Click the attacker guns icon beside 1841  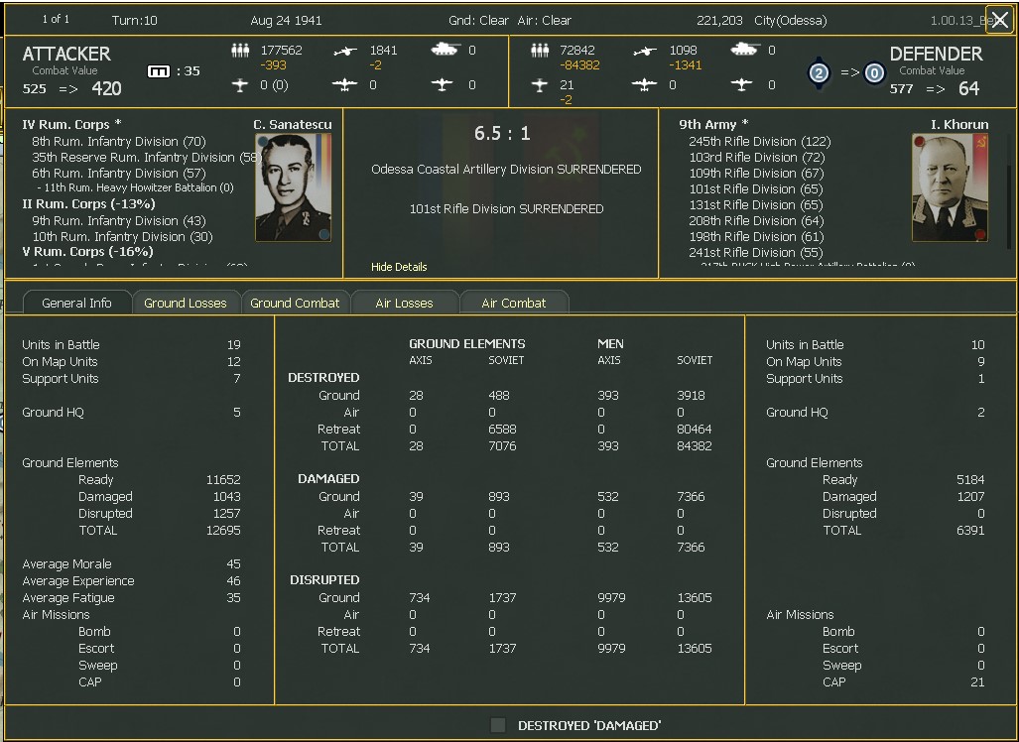click(x=345, y=51)
